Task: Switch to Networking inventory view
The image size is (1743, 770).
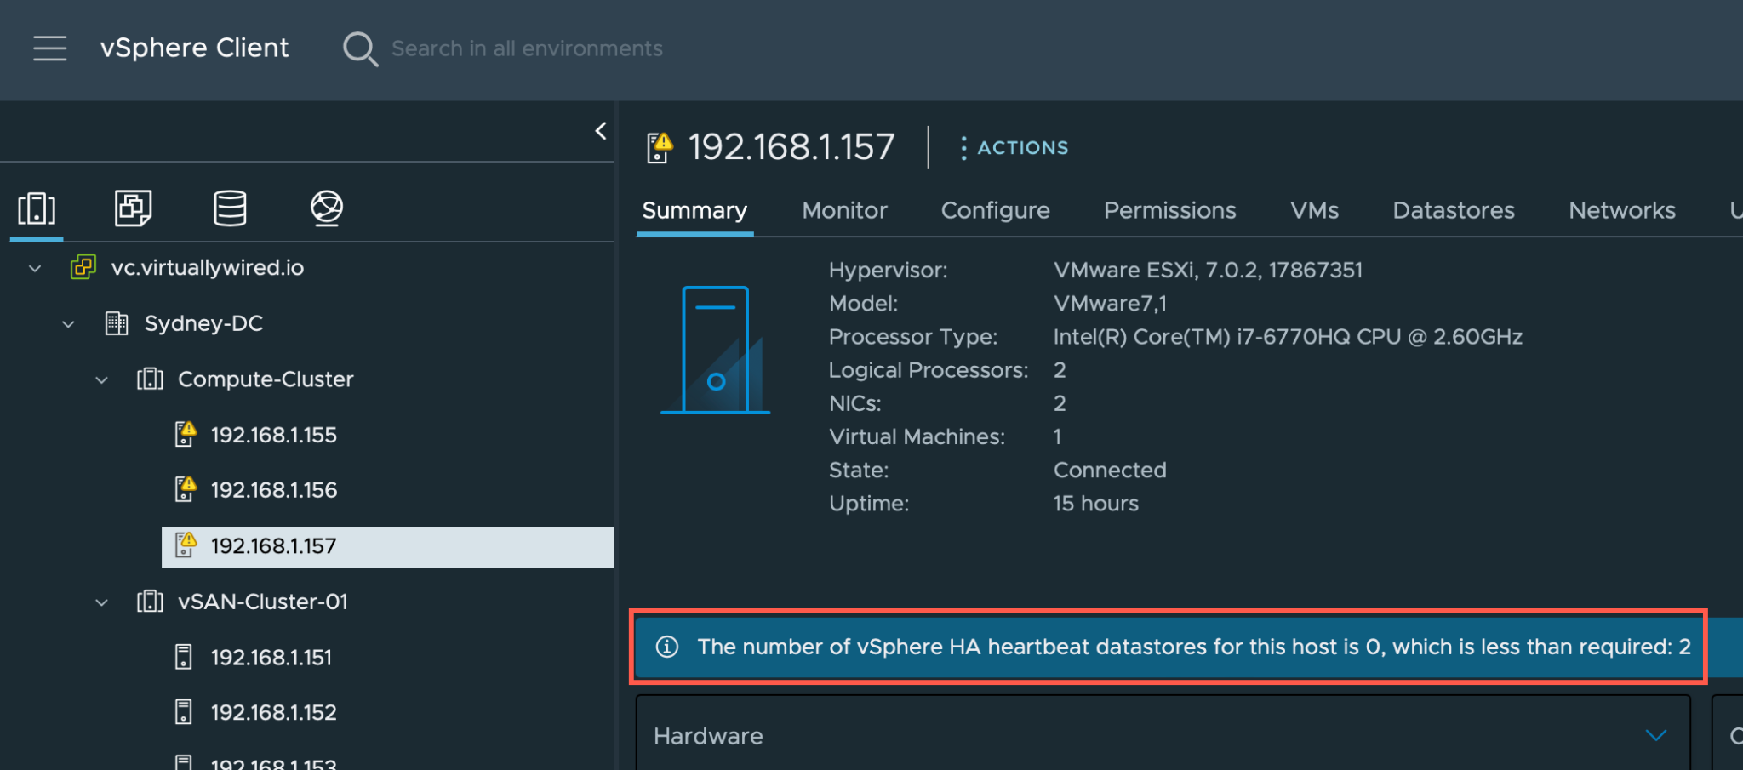Action: (x=327, y=208)
